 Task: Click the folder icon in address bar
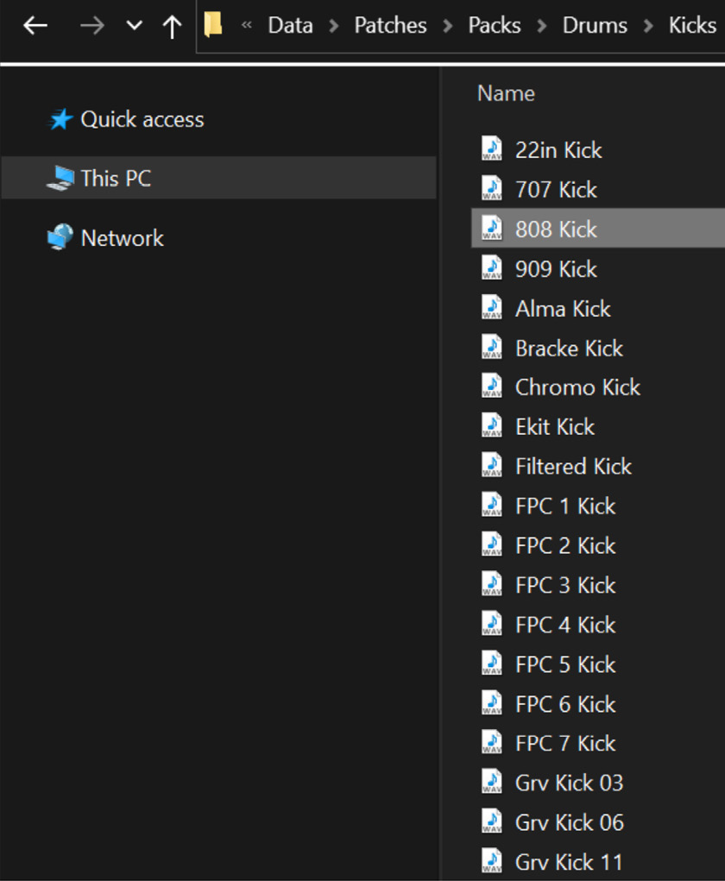[x=214, y=25]
